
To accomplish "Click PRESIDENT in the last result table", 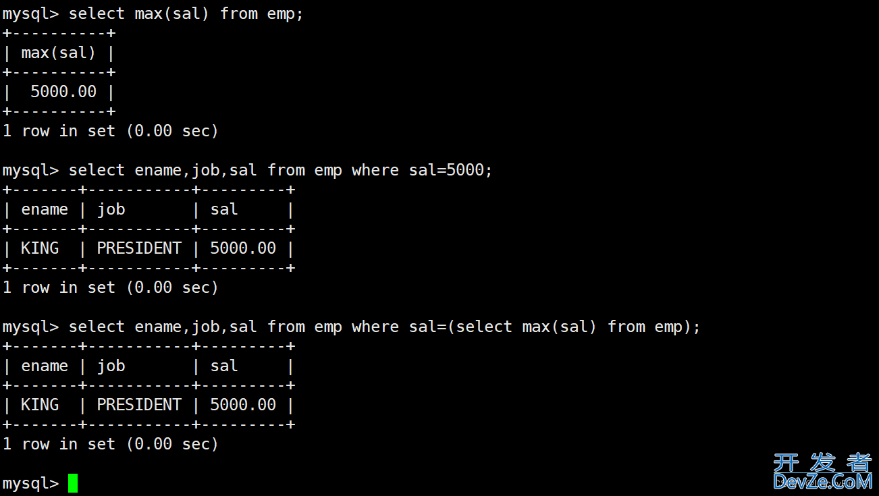I will [139, 405].
